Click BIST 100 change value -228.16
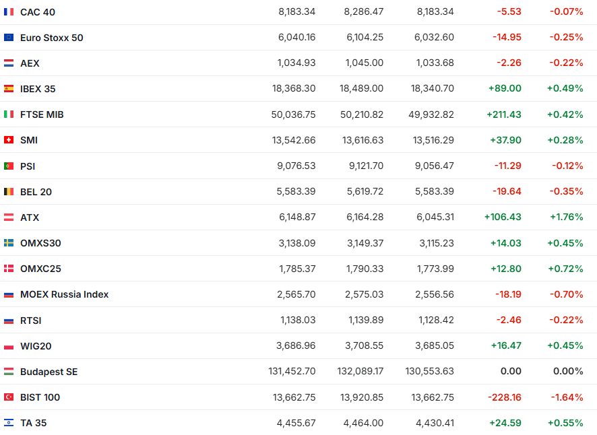Screen dimensions: 597x435 [505, 397]
